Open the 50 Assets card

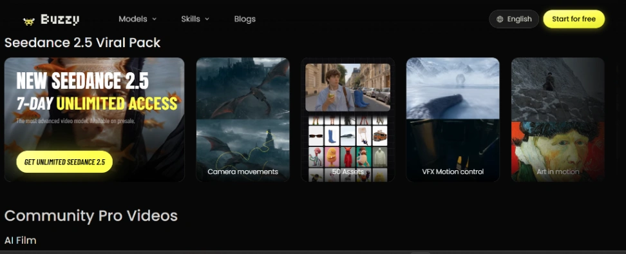(348, 119)
